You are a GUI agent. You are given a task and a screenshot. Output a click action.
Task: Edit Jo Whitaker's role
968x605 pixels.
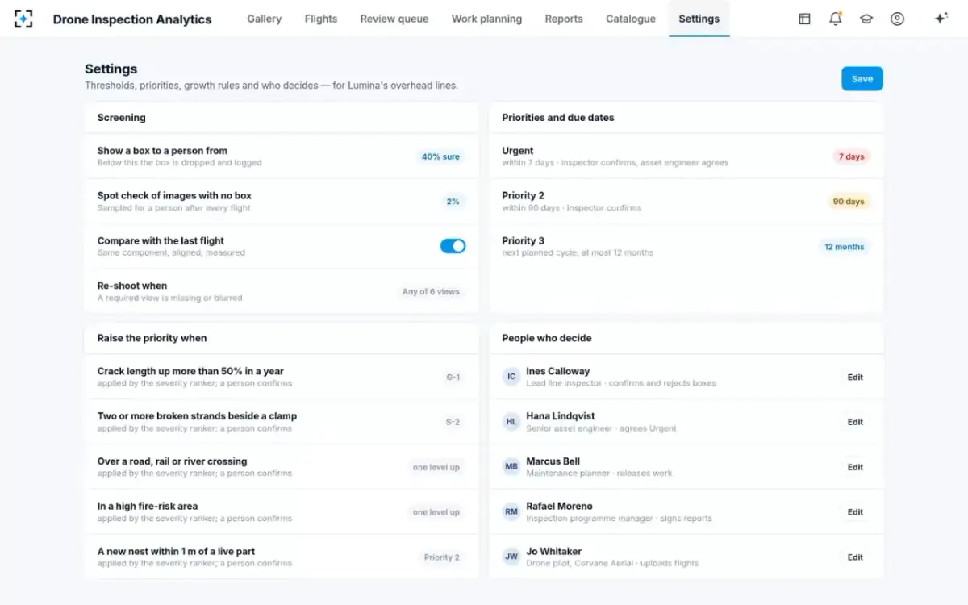click(x=855, y=557)
